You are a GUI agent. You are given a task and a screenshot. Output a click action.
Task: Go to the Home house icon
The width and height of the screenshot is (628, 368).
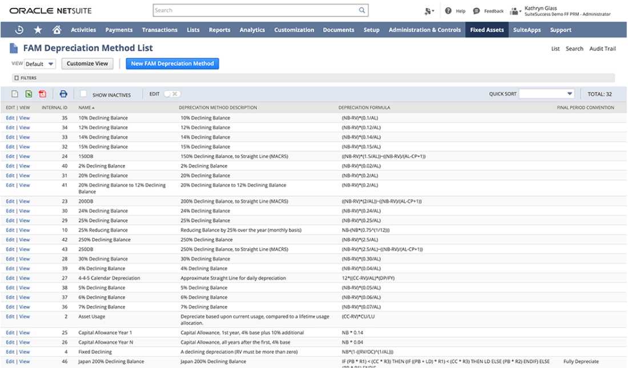57,30
